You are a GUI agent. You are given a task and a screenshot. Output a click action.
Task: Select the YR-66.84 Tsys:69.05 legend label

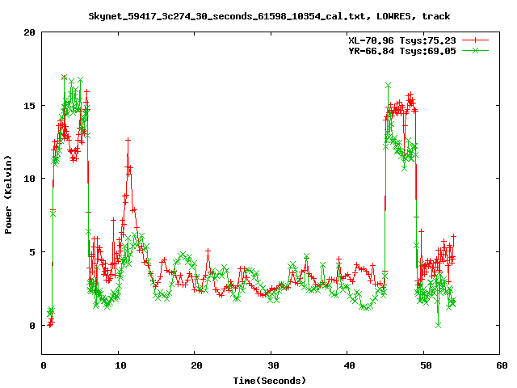(398, 50)
